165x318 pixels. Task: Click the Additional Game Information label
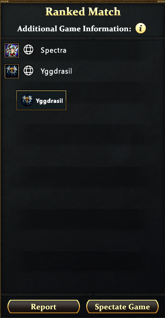(74, 29)
